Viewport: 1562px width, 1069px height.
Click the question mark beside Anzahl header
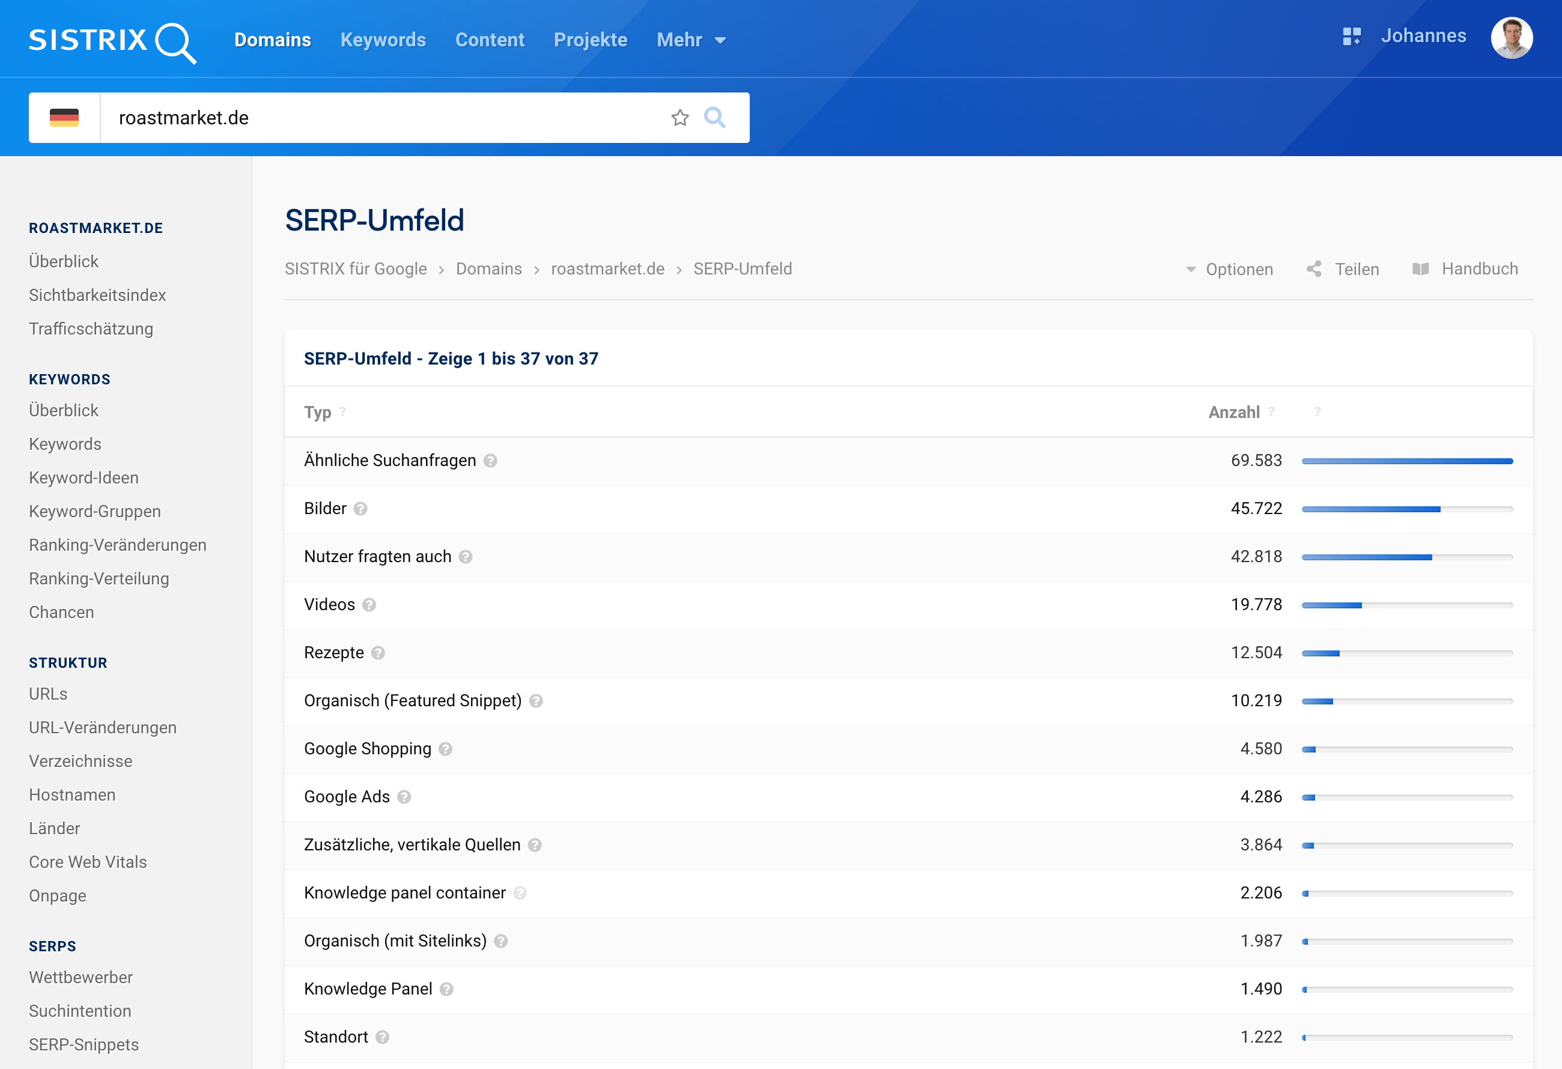tap(1271, 412)
